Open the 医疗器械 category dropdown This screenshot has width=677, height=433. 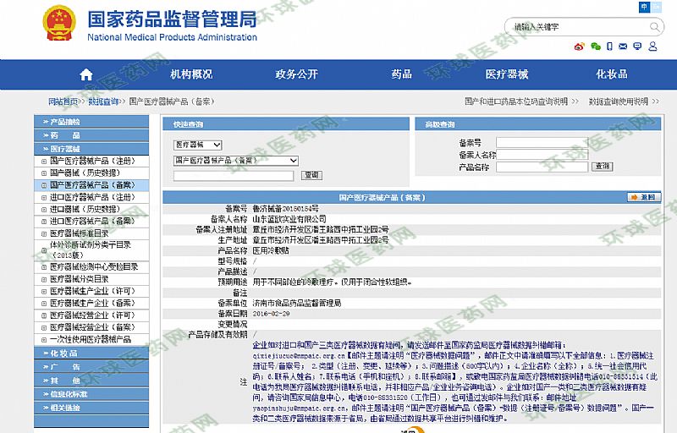click(x=197, y=145)
